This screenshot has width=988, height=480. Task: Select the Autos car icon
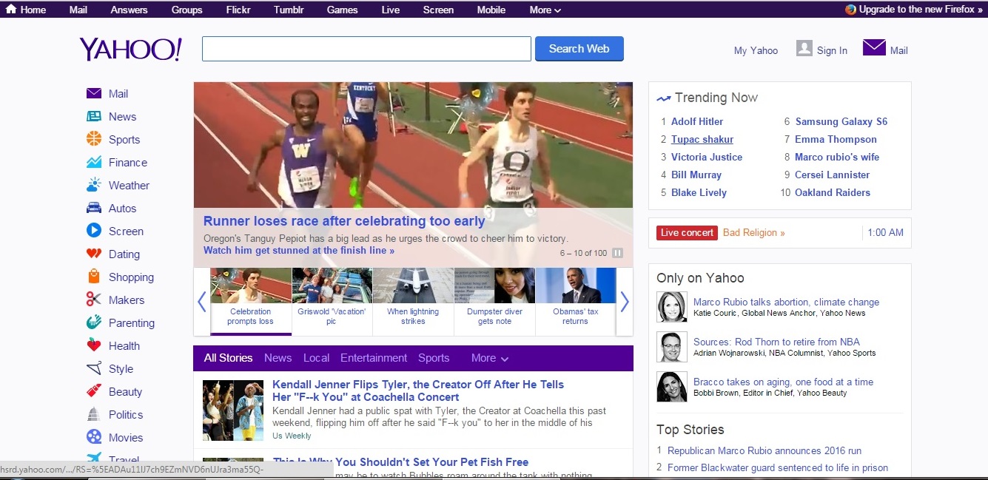94,208
